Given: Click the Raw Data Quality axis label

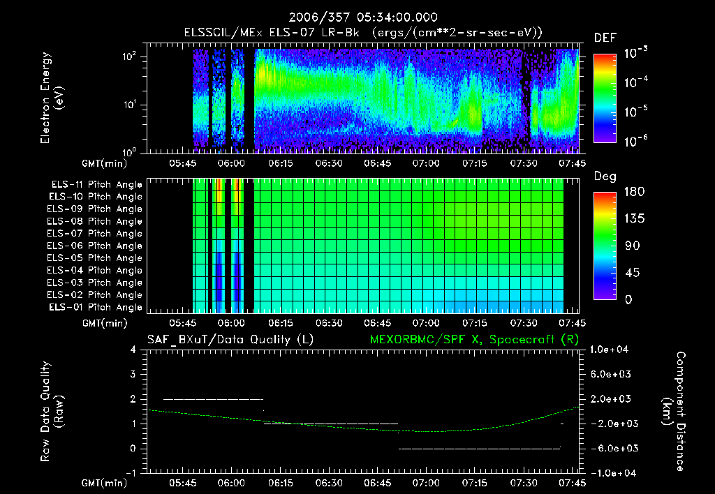Looking at the screenshot, I should click(x=51, y=411).
